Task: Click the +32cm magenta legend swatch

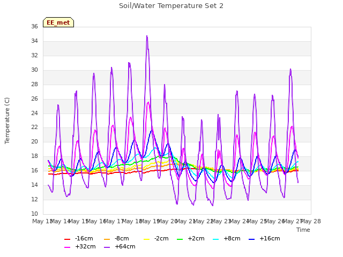Action: point(68,247)
